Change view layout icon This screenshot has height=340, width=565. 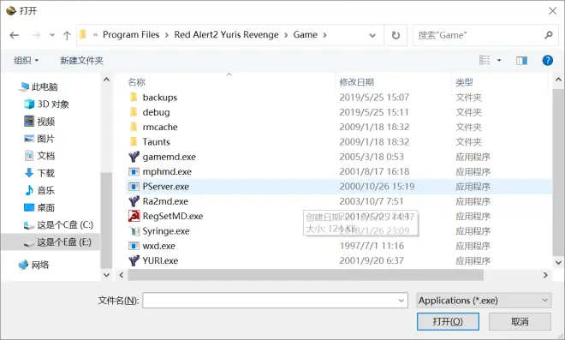tap(485, 60)
